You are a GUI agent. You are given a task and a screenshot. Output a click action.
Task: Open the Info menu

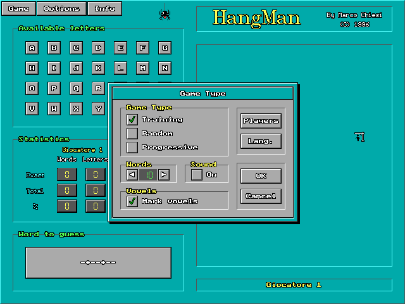(104, 8)
